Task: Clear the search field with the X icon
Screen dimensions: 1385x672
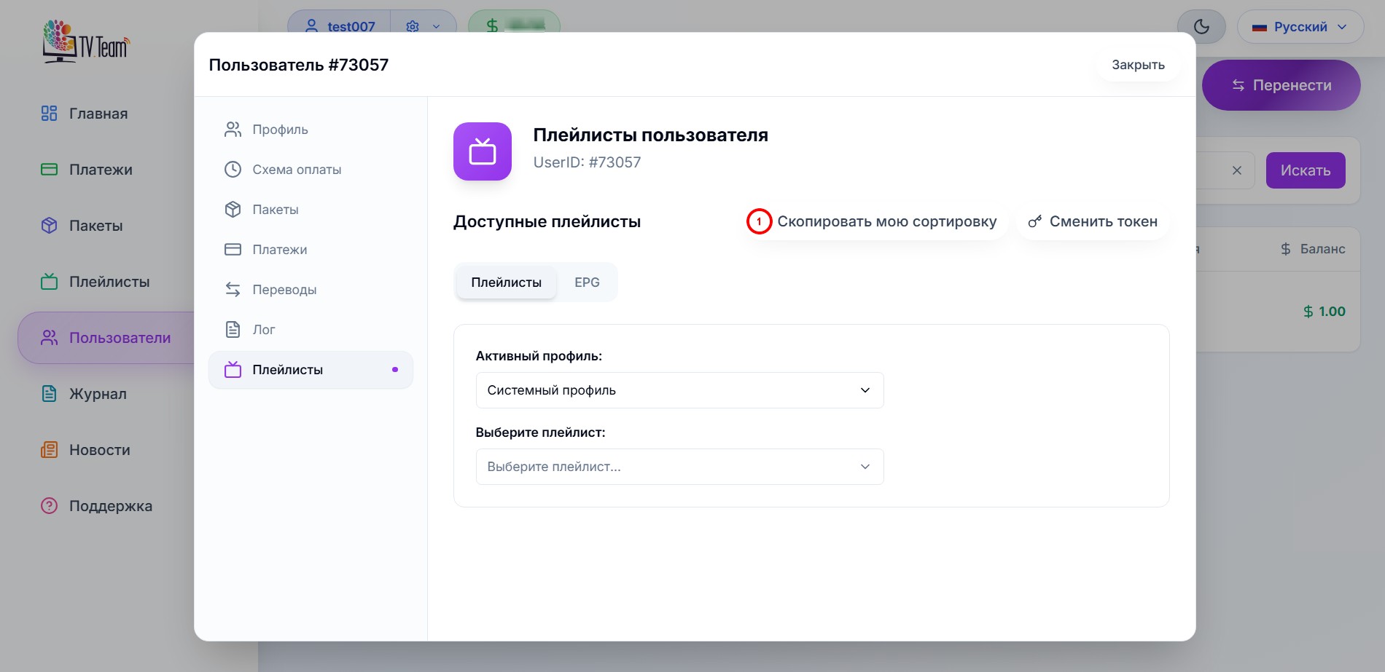Action: pyautogui.click(x=1237, y=170)
